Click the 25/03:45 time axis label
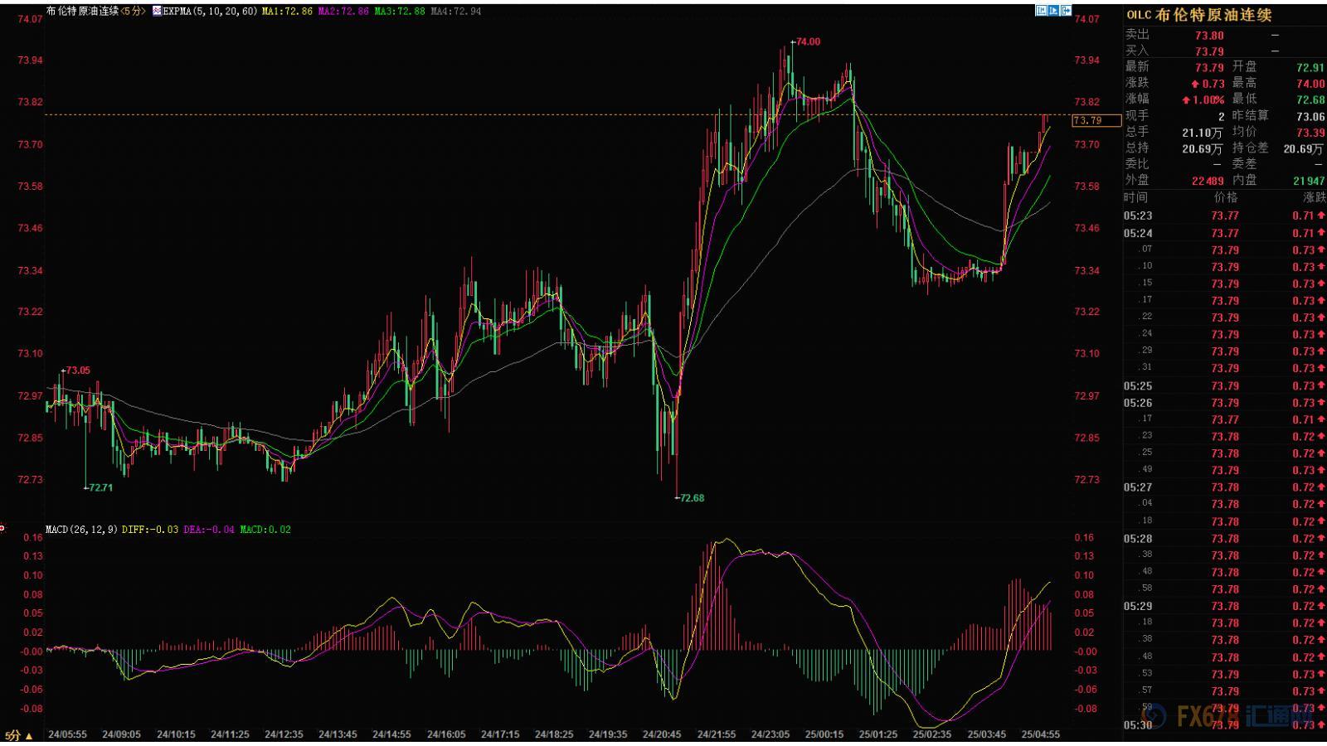The width and height of the screenshot is (1327, 746). tap(986, 734)
